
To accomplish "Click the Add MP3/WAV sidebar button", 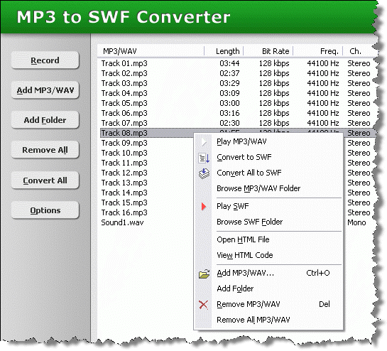I will click(x=45, y=90).
